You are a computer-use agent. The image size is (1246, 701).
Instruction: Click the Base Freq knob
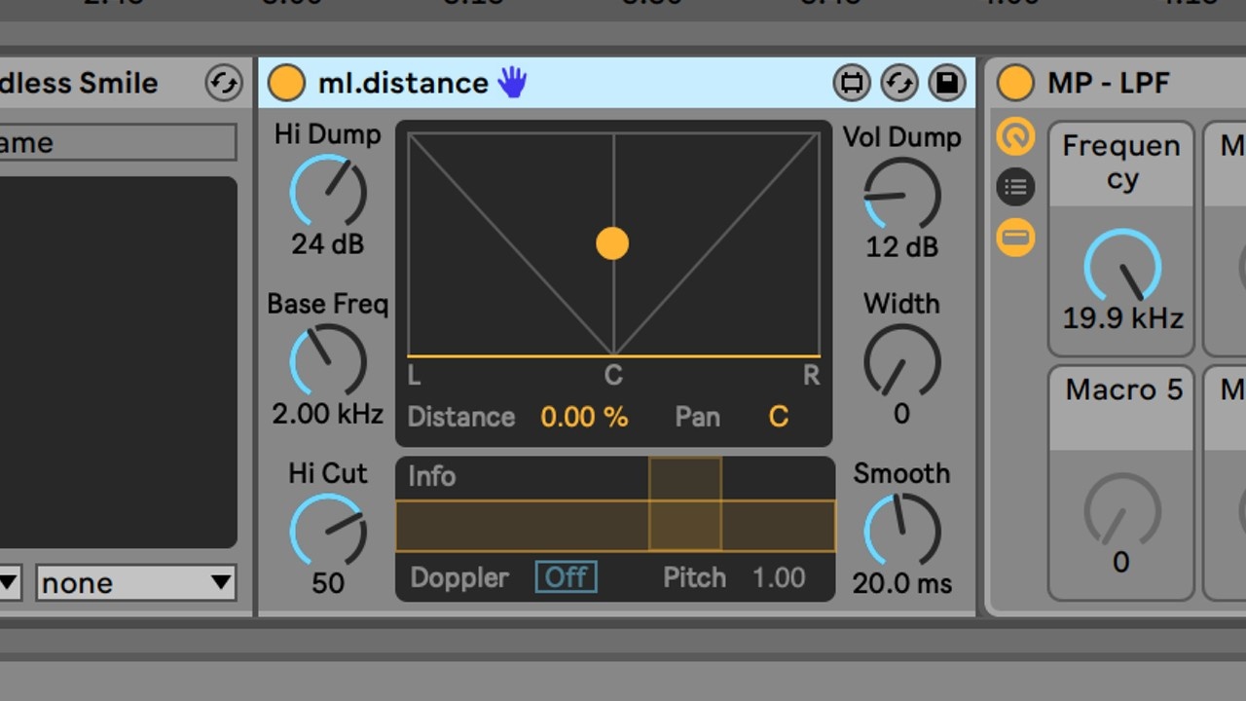click(x=328, y=361)
